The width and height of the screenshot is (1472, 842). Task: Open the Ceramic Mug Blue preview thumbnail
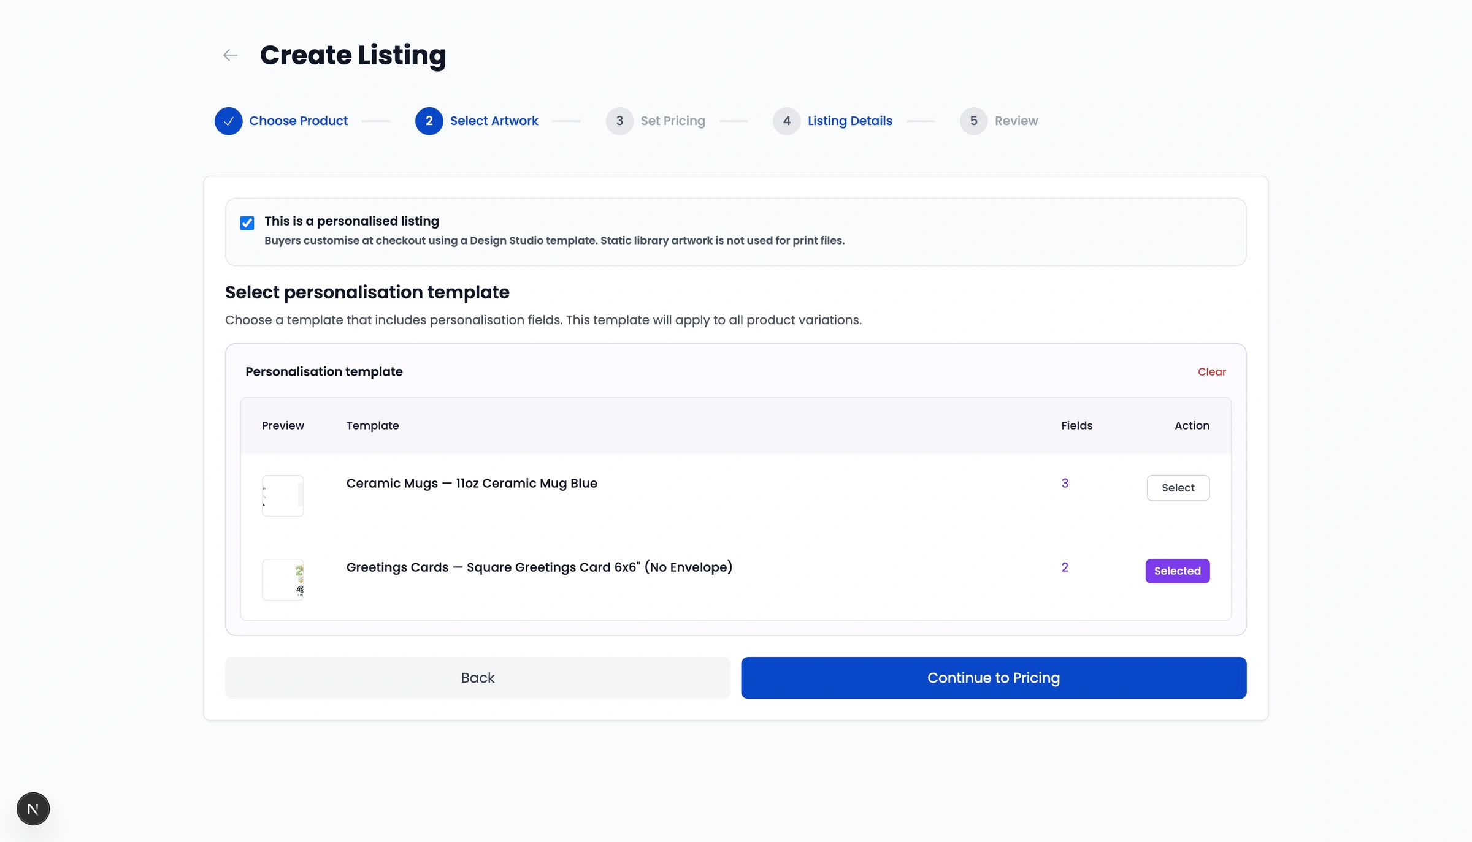pyautogui.click(x=283, y=496)
